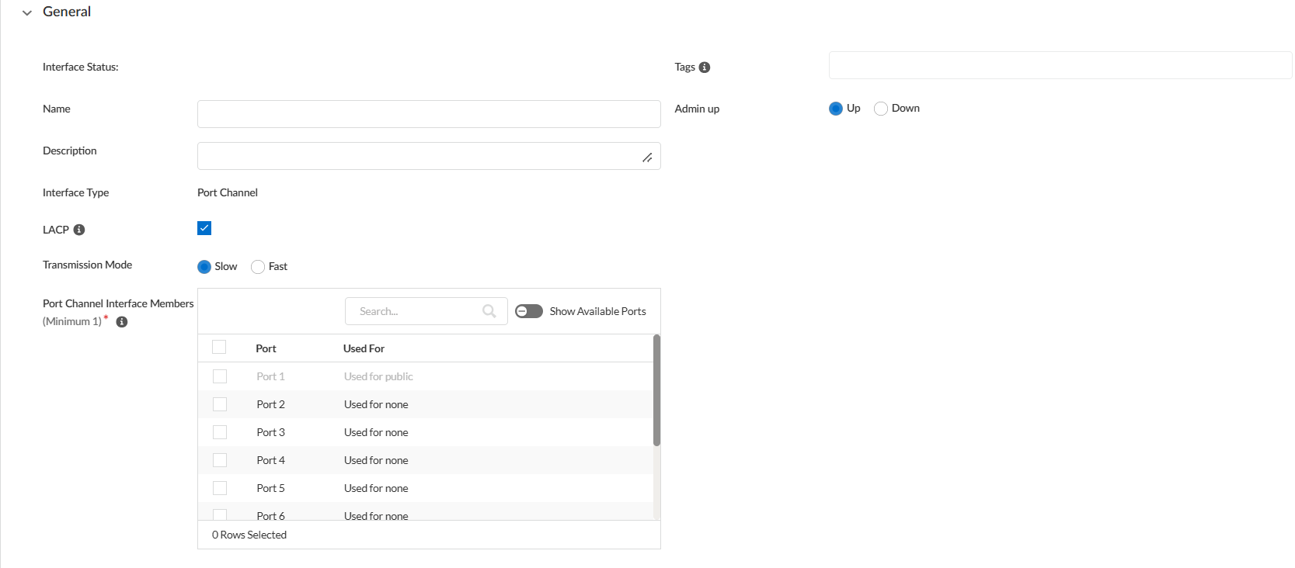
Task: Click the port list vertical scrollbar
Action: [x=656, y=391]
